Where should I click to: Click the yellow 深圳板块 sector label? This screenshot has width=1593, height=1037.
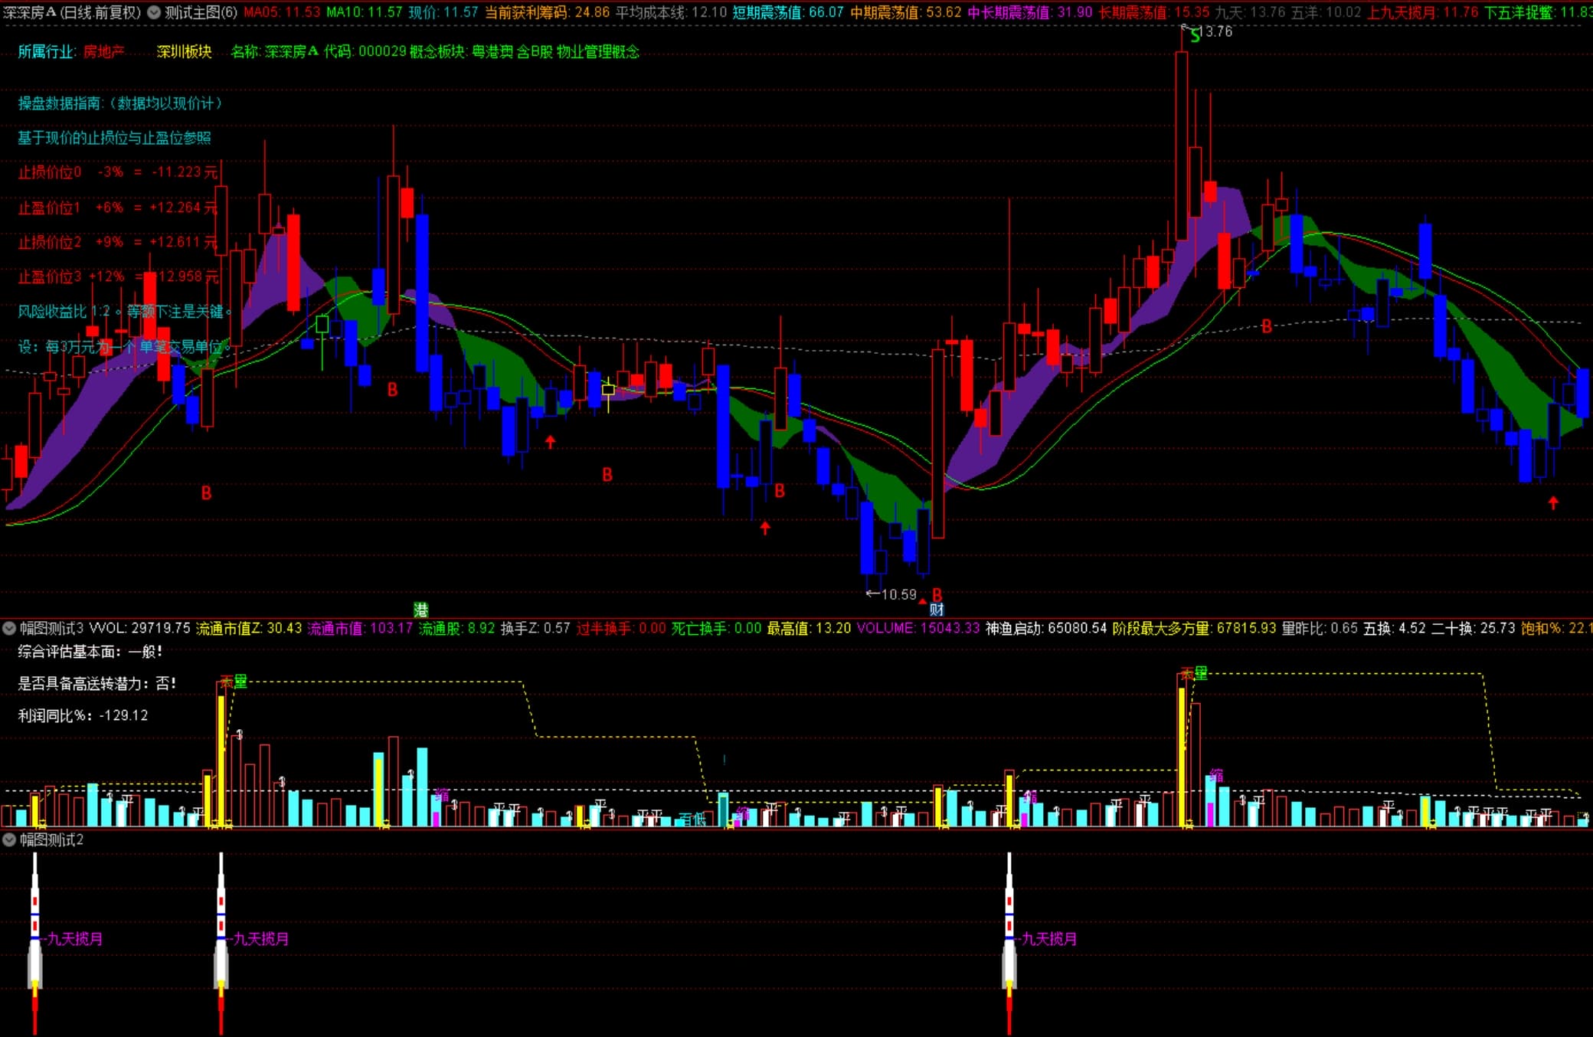184,51
